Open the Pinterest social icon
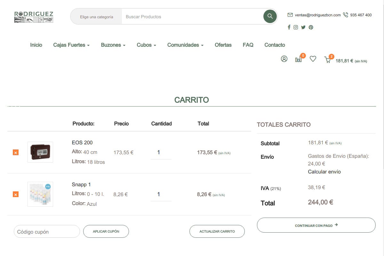The width and height of the screenshot is (384, 256). point(311,27)
